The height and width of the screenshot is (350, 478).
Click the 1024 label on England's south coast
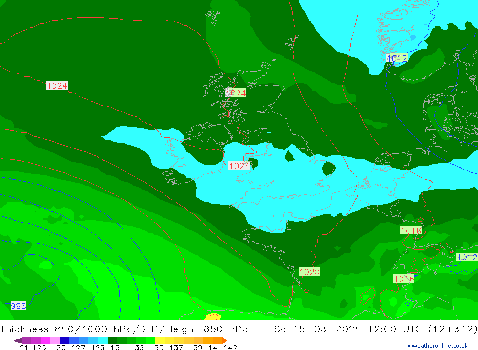click(239, 166)
